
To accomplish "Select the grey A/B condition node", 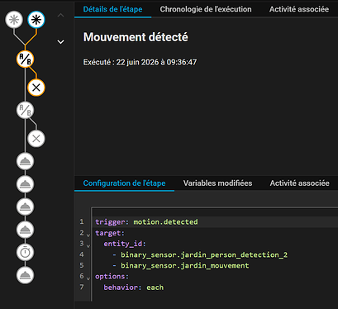I will pyautogui.click(x=25, y=111).
